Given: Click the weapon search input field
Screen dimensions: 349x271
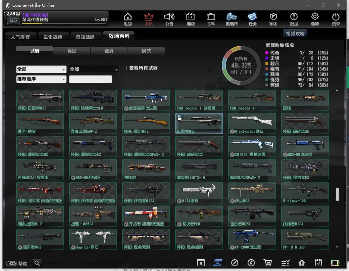Looking at the screenshot, I should click(90, 79).
